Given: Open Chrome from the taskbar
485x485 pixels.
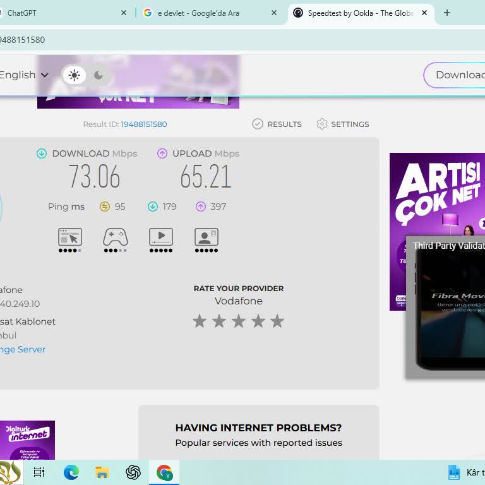Looking at the screenshot, I should coord(164,472).
